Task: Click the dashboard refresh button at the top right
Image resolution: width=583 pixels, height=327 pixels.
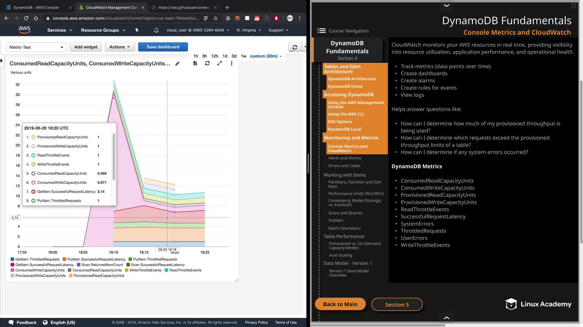Action: 295,47
